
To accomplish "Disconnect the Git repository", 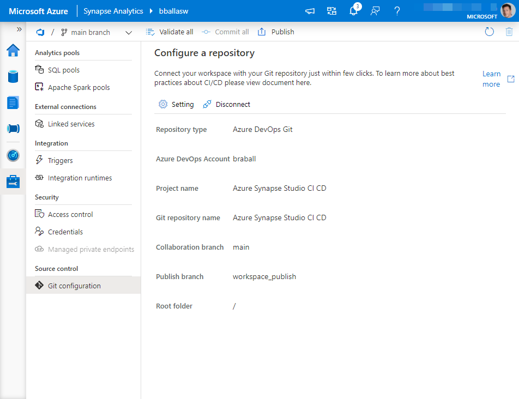I will [x=227, y=104].
